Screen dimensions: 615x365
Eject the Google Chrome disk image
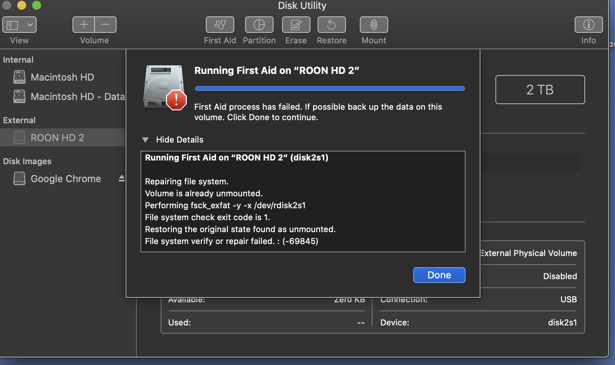[121, 178]
